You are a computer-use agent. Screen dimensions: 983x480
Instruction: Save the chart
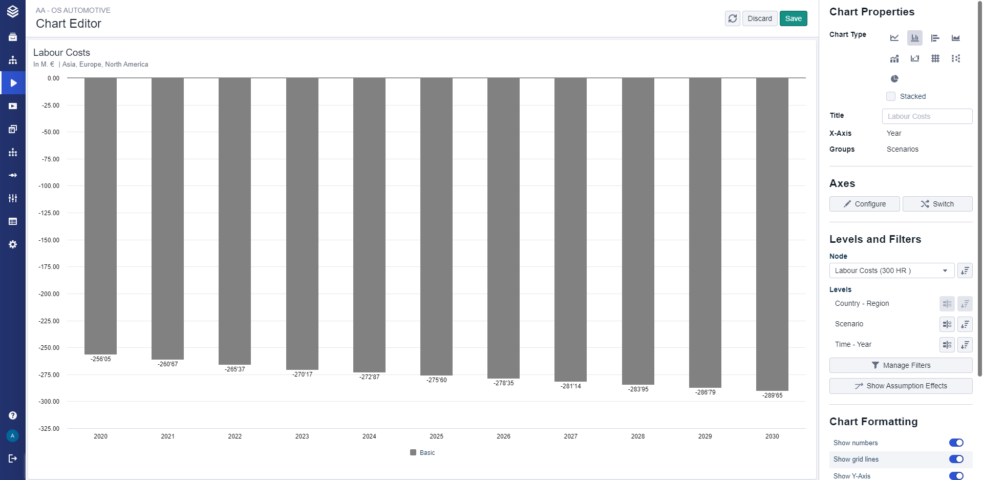793,18
